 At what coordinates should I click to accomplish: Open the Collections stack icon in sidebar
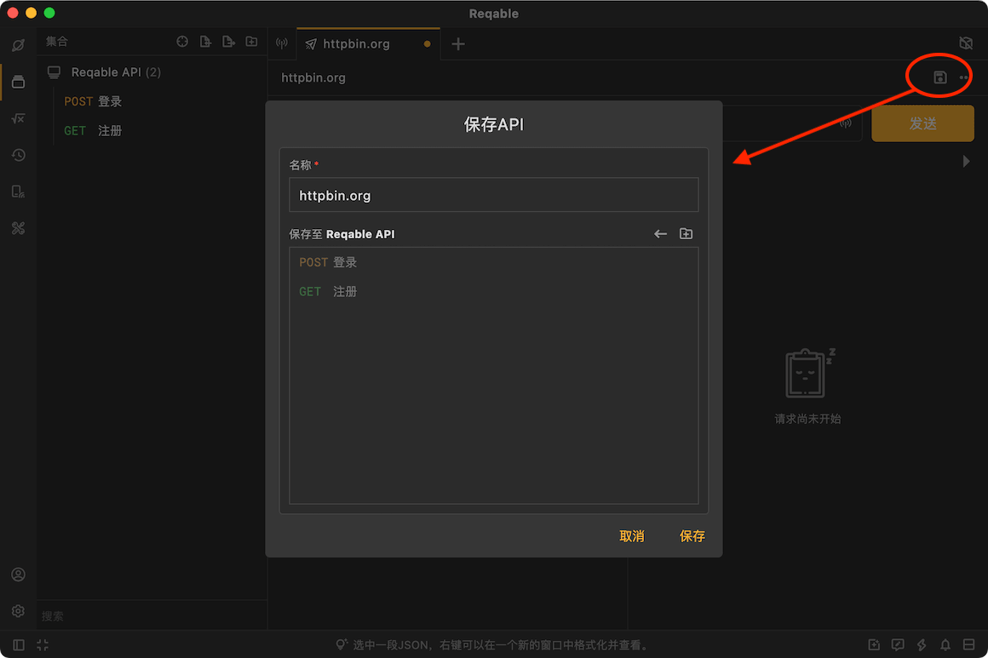18,82
